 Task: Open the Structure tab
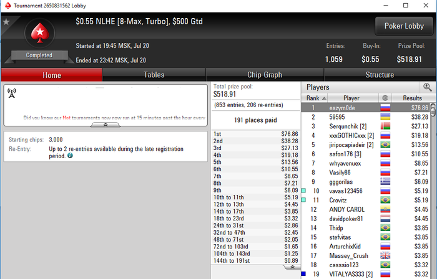(380, 75)
